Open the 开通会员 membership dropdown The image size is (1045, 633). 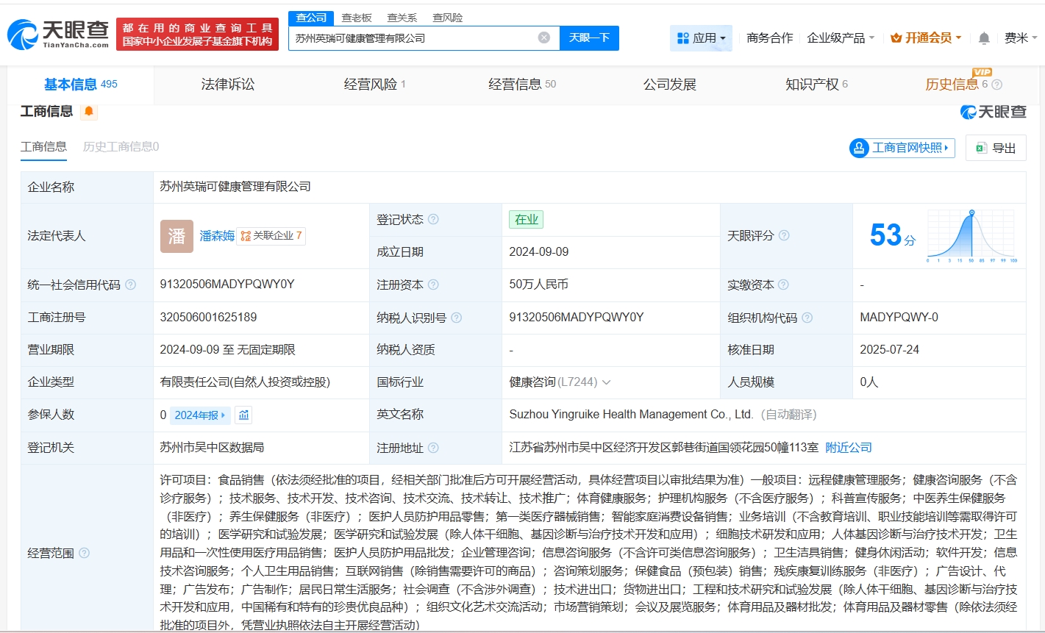pos(926,38)
